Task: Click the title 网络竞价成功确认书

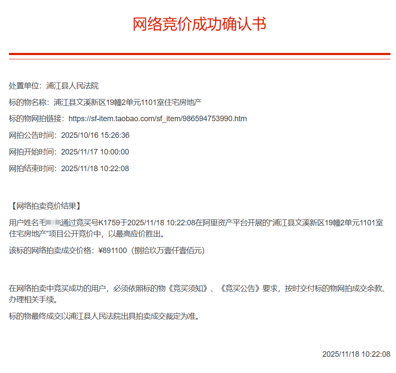Action: coord(199,24)
